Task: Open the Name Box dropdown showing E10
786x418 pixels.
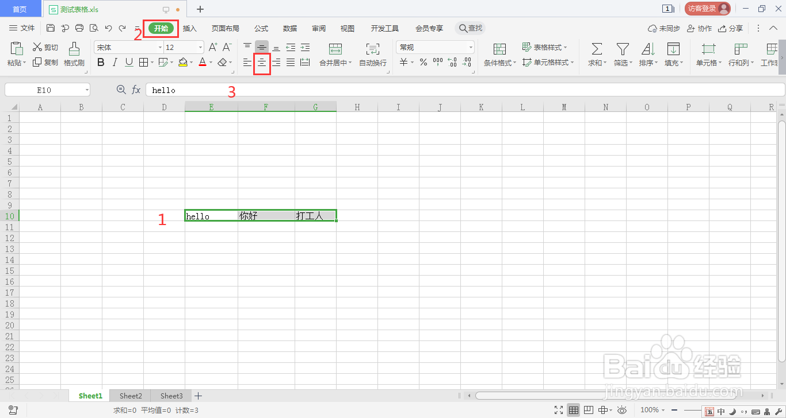Action: click(86, 90)
